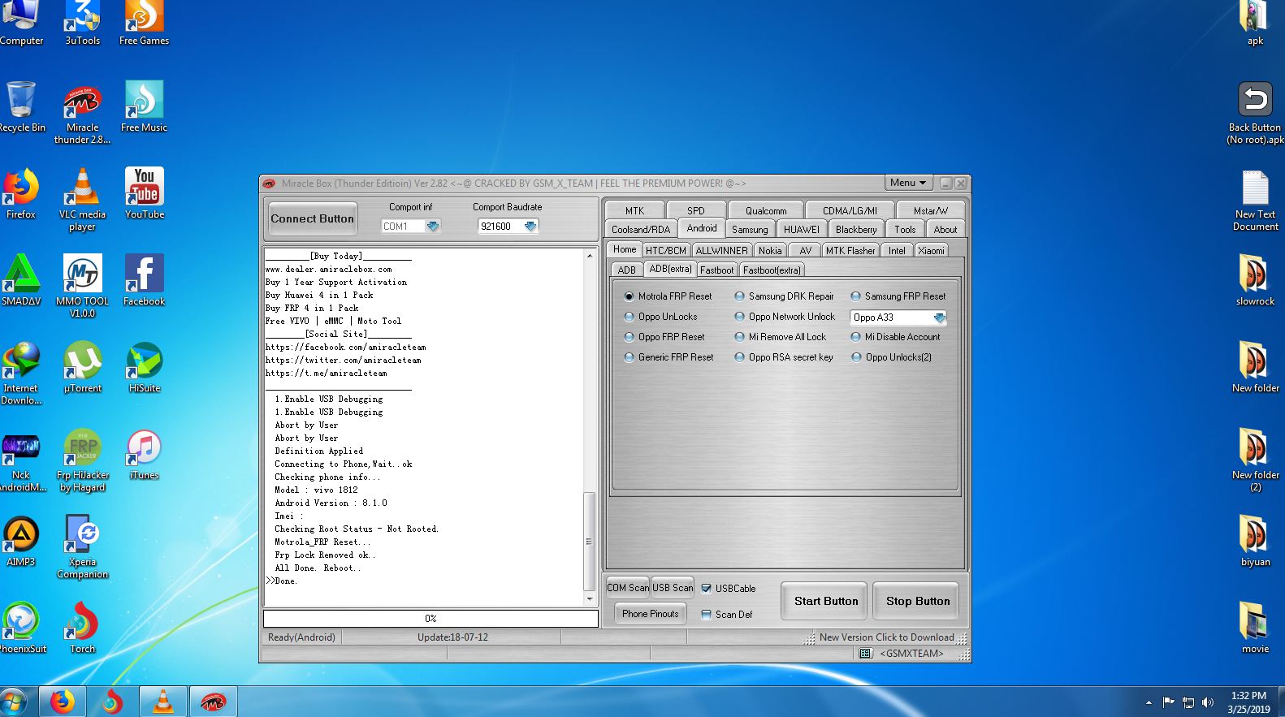This screenshot has width=1285, height=717.
Task: Switch to the HUAWEI tab
Action: [802, 230]
